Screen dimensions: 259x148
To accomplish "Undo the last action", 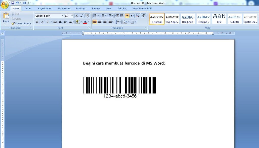I will 17,3.
